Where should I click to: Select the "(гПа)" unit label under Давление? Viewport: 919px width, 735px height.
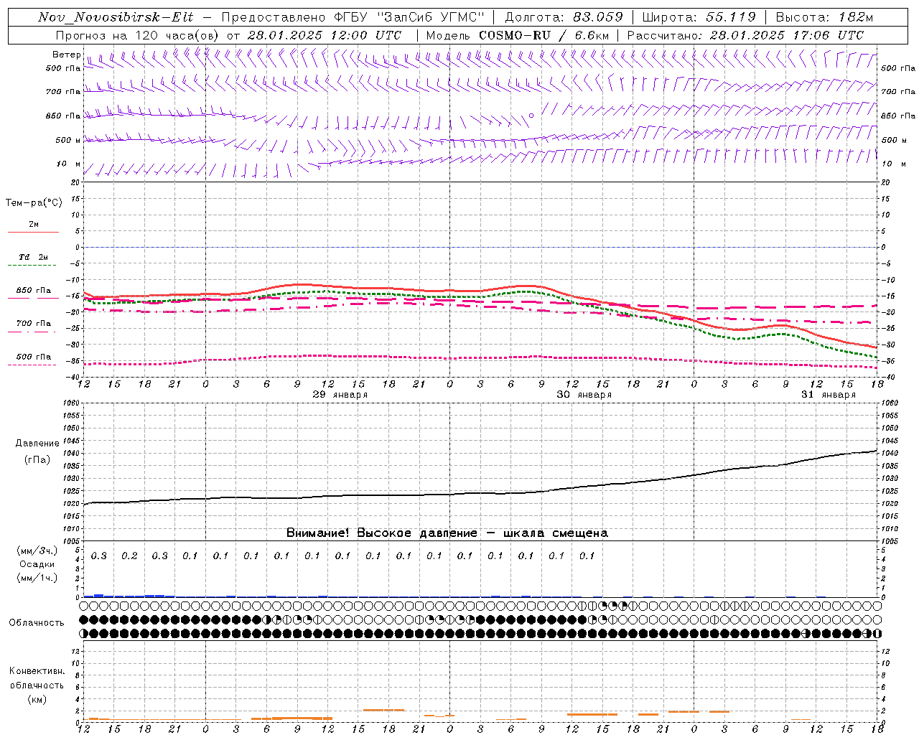pyautogui.click(x=37, y=460)
